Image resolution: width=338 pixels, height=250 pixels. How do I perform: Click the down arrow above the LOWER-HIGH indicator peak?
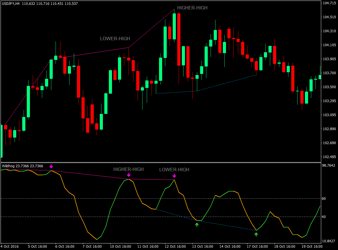(174, 175)
